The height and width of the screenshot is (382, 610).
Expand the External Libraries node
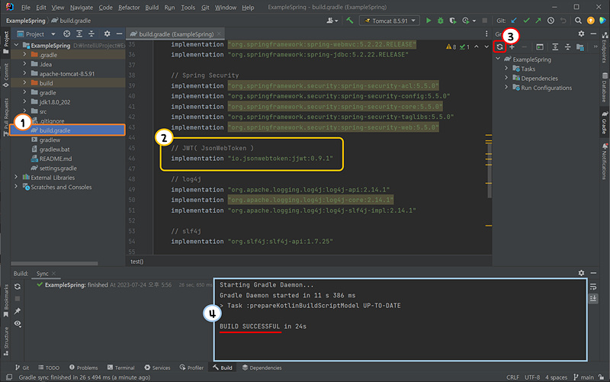tap(16, 177)
